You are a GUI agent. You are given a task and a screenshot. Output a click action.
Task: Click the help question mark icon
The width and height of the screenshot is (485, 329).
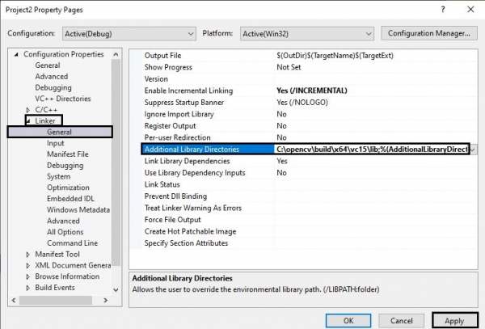point(443,10)
